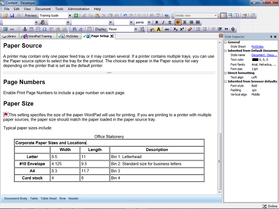Toggle italic formatting
The width and height of the screenshot is (279, 209).
pos(163,22)
